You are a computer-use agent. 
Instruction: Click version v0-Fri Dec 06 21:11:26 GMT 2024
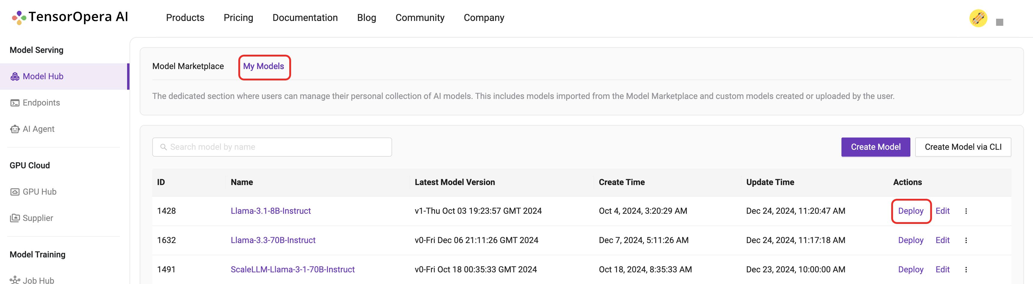click(476, 240)
